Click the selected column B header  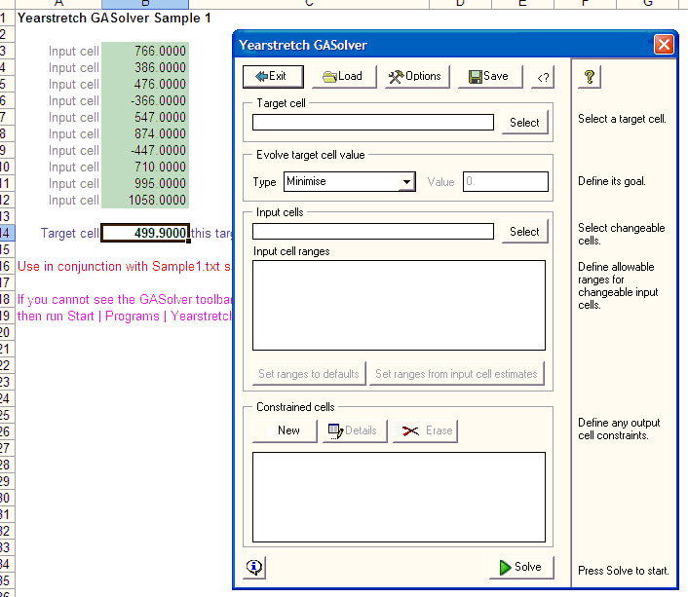point(145,4)
